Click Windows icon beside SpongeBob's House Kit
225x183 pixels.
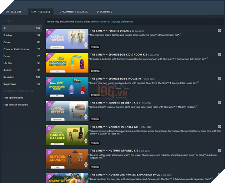click(x=220, y=79)
